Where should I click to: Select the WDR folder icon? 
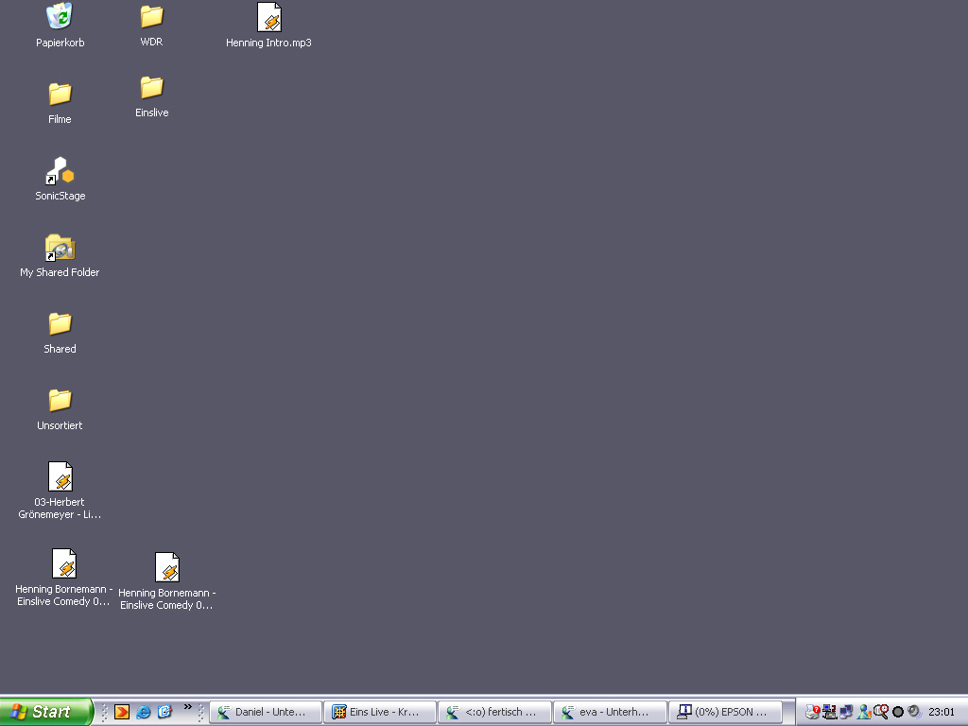click(x=151, y=16)
